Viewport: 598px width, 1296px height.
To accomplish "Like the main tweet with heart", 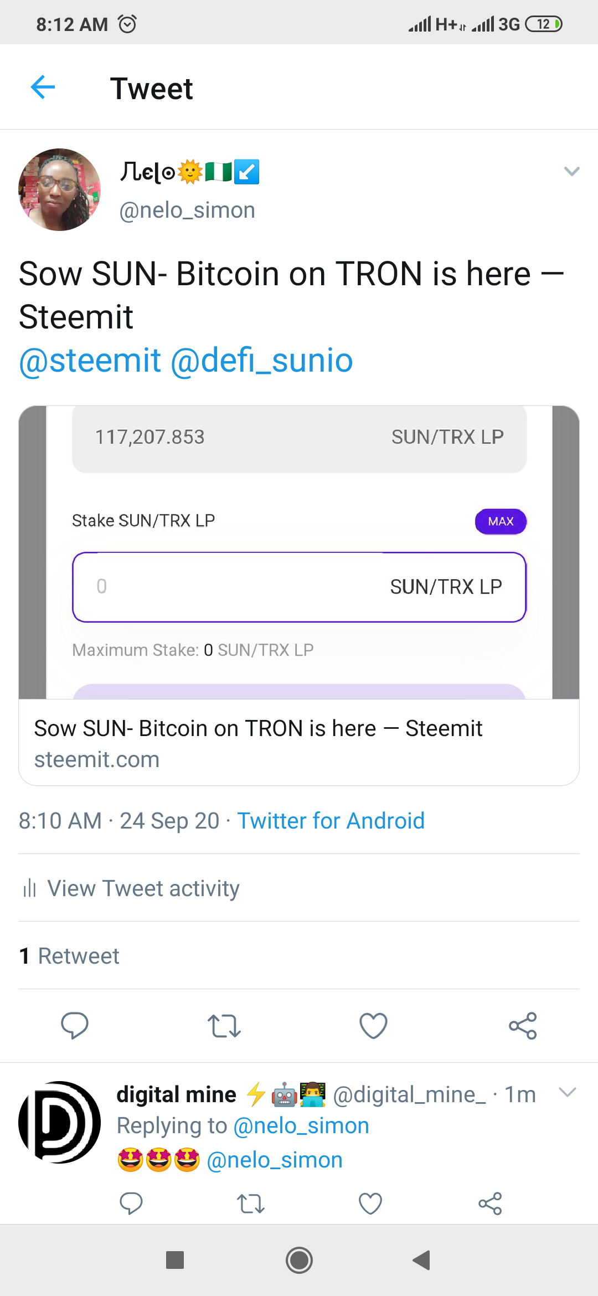I will tap(373, 1025).
